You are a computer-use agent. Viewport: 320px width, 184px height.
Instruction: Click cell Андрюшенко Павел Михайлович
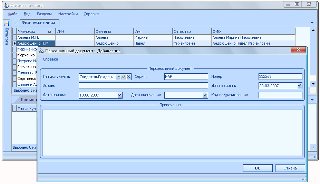click(x=253, y=43)
